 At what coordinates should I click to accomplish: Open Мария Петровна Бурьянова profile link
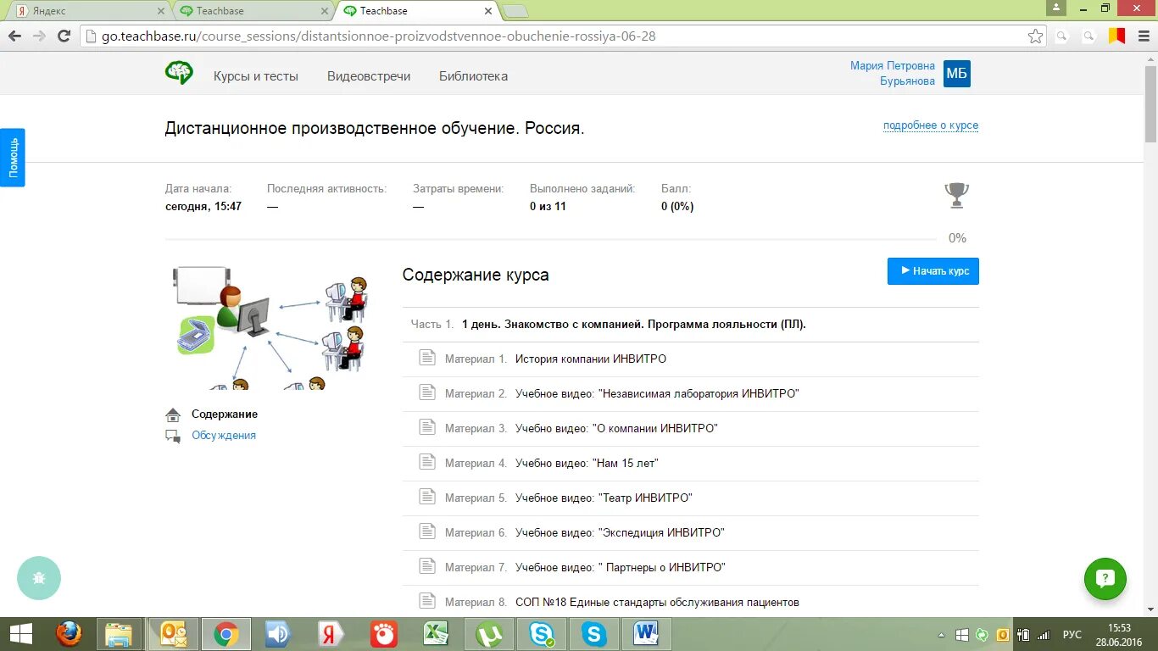point(893,74)
